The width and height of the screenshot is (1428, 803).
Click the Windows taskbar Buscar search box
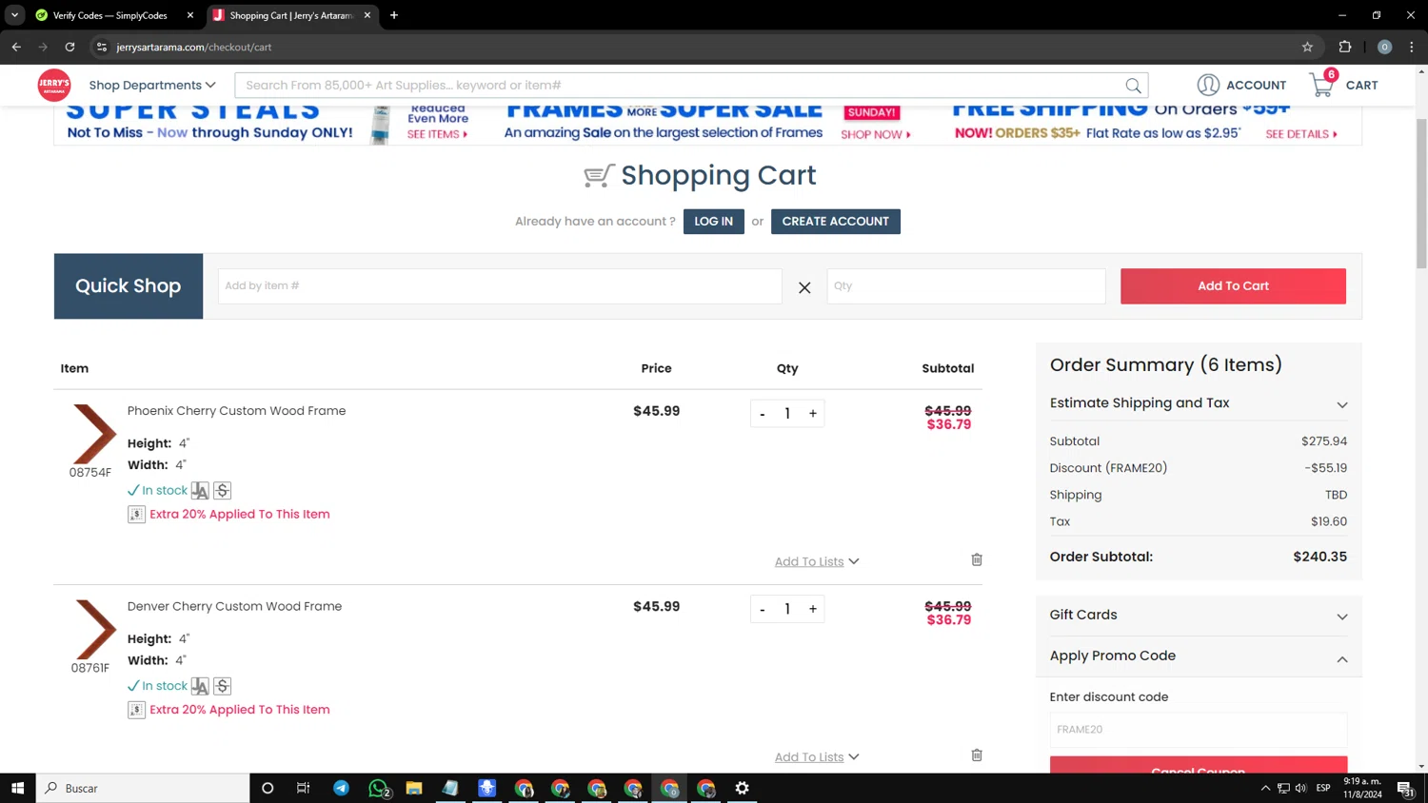[143, 788]
